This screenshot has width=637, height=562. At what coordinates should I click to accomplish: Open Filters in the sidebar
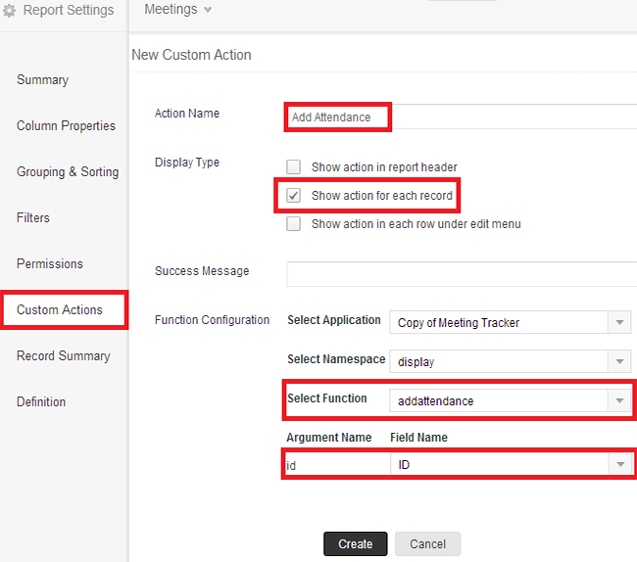coord(33,218)
